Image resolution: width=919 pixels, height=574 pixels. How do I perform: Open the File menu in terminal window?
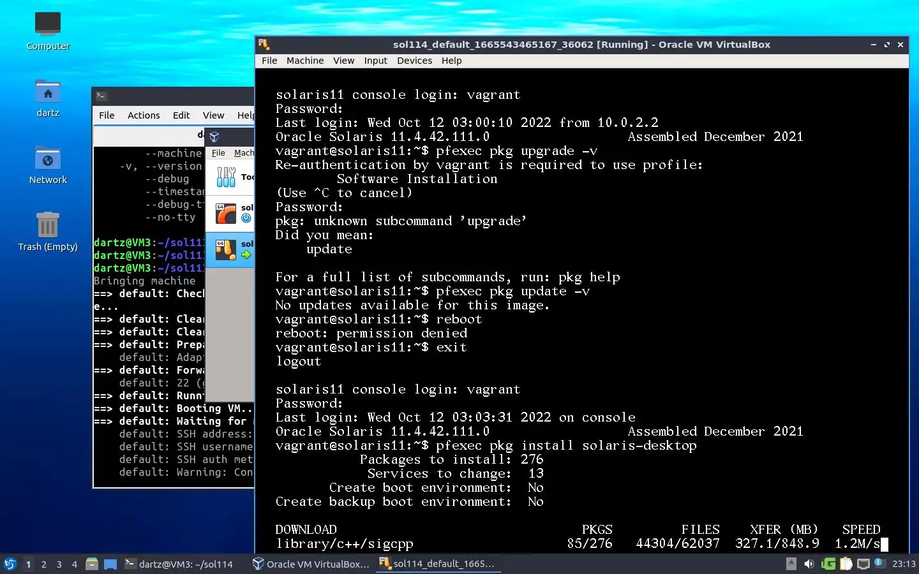click(107, 115)
